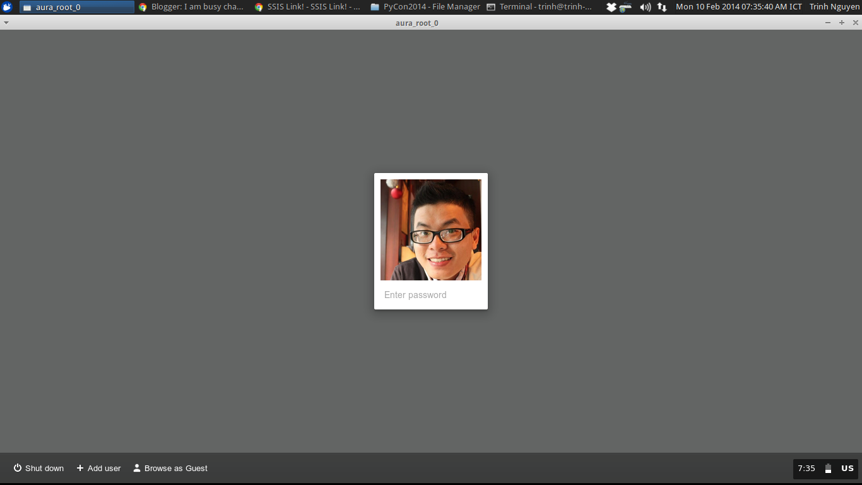Click person icon beside Browse as Guest
Viewport: 862px width, 485px height.
(137, 468)
